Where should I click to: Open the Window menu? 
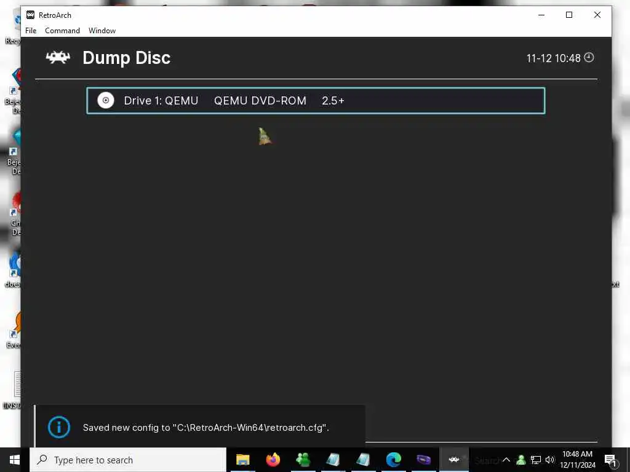click(x=102, y=31)
